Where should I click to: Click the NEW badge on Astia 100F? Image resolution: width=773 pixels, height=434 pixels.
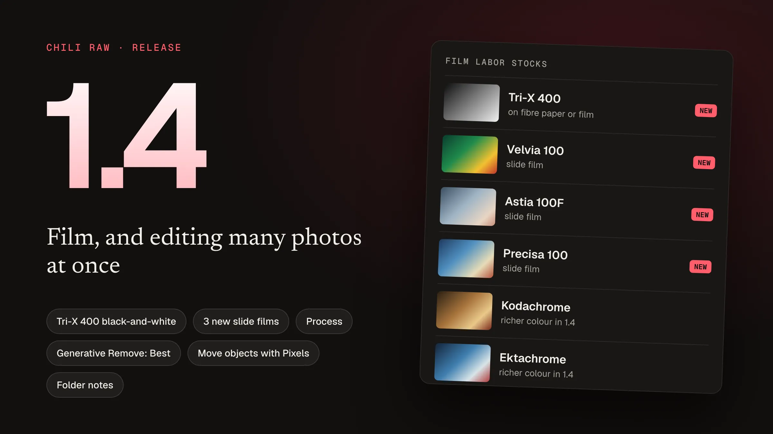point(702,215)
